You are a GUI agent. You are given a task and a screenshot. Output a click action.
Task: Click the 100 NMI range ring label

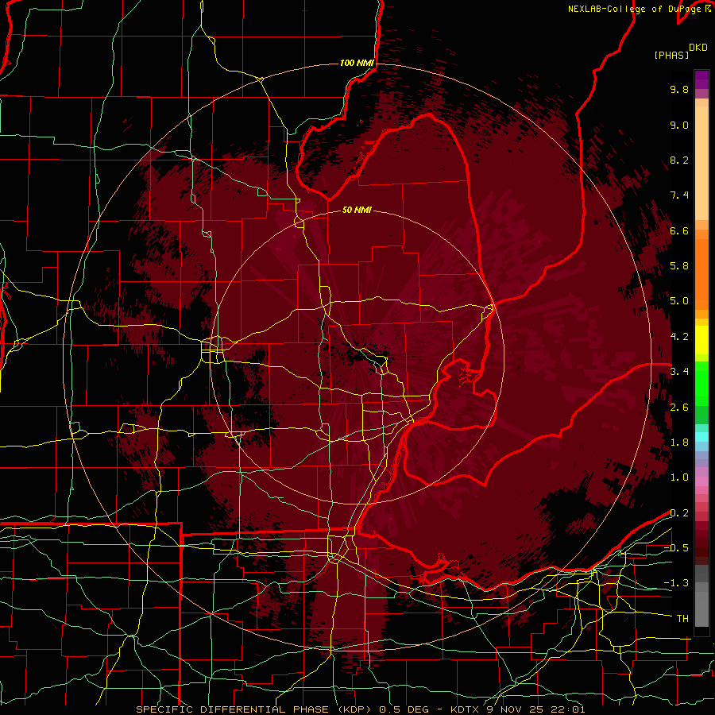357,63
